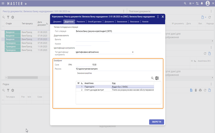215x133 pixels.
Task: Open the dialog's three-dot options menu
Action: pos(158,17)
